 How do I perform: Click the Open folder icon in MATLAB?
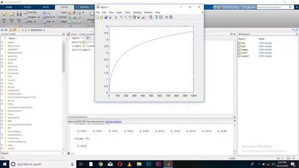coord(12,14)
